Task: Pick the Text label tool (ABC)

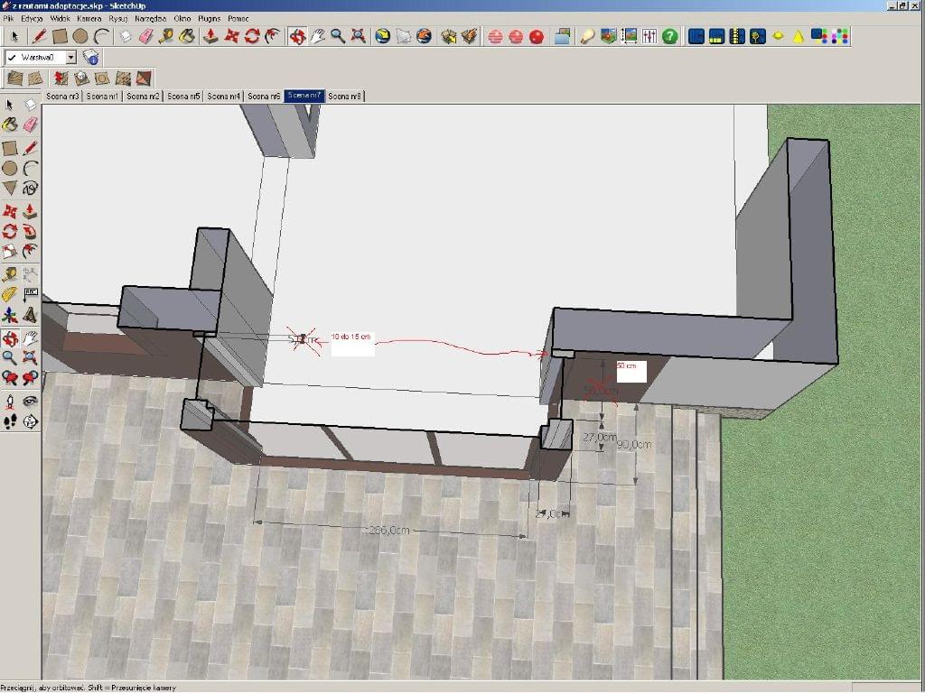Action: pyautogui.click(x=30, y=294)
